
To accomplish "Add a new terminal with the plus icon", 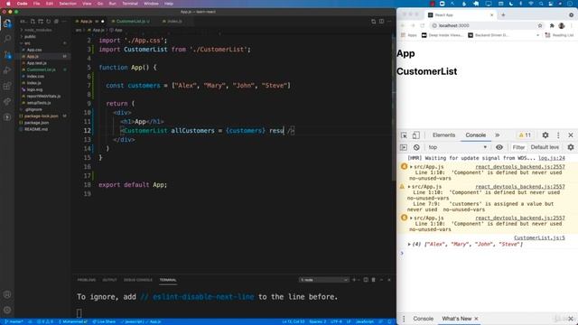I will (x=354, y=280).
